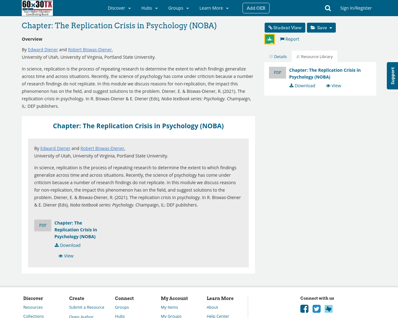Click the 60x30TX site logo
This screenshot has height=318, width=398.
tap(37, 8)
